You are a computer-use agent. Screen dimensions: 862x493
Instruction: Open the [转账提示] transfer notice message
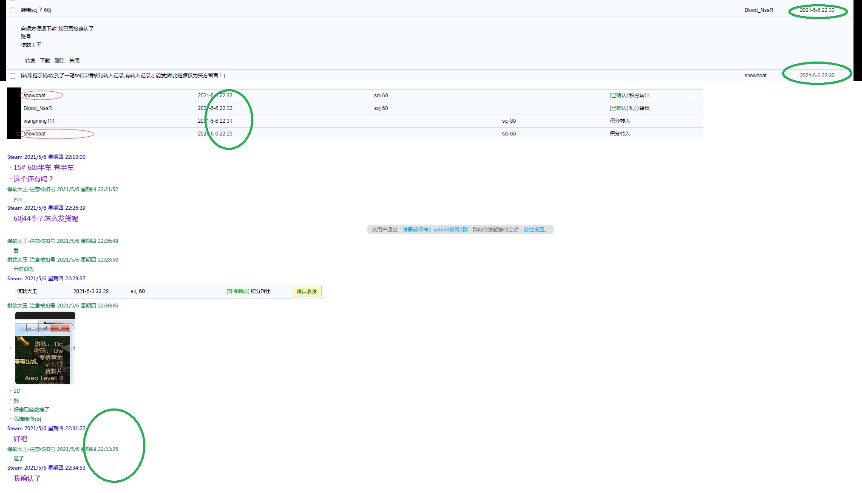[x=123, y=76]
